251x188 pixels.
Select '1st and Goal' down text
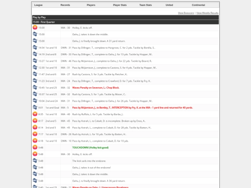[52, 108]
